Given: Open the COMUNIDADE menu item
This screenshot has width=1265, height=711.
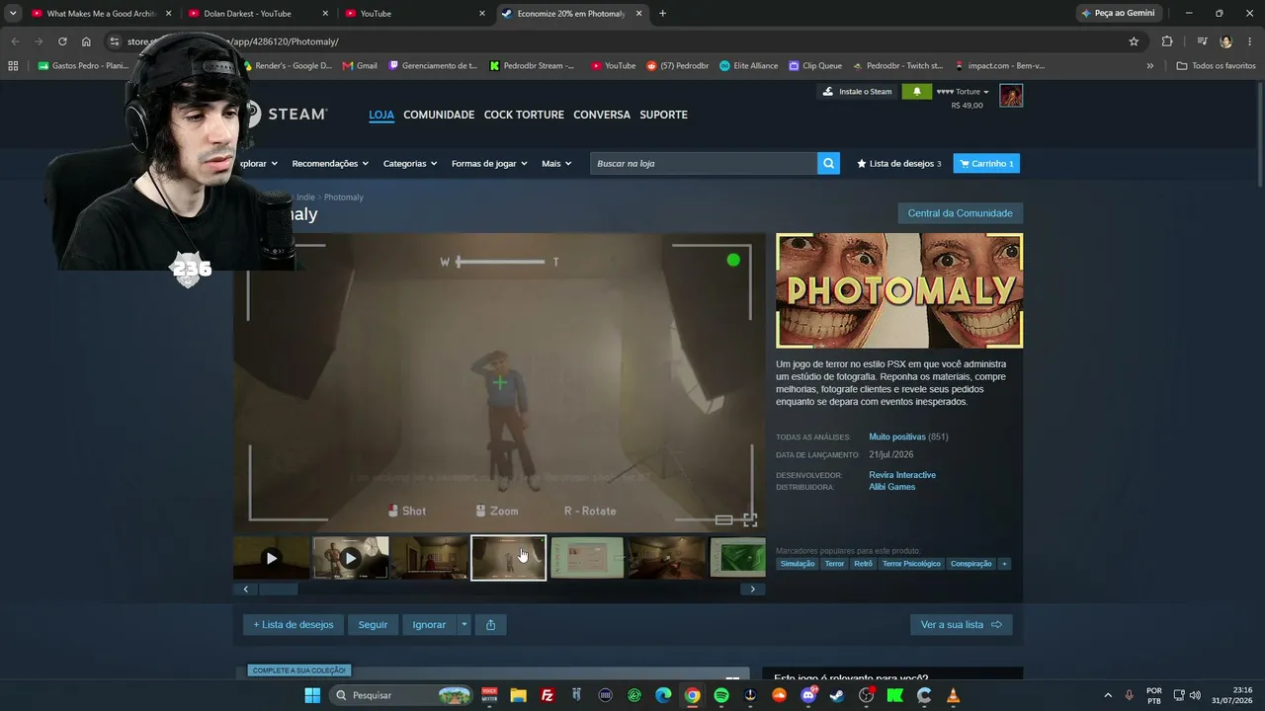Looking at the screenshot, I should point(439,115).
